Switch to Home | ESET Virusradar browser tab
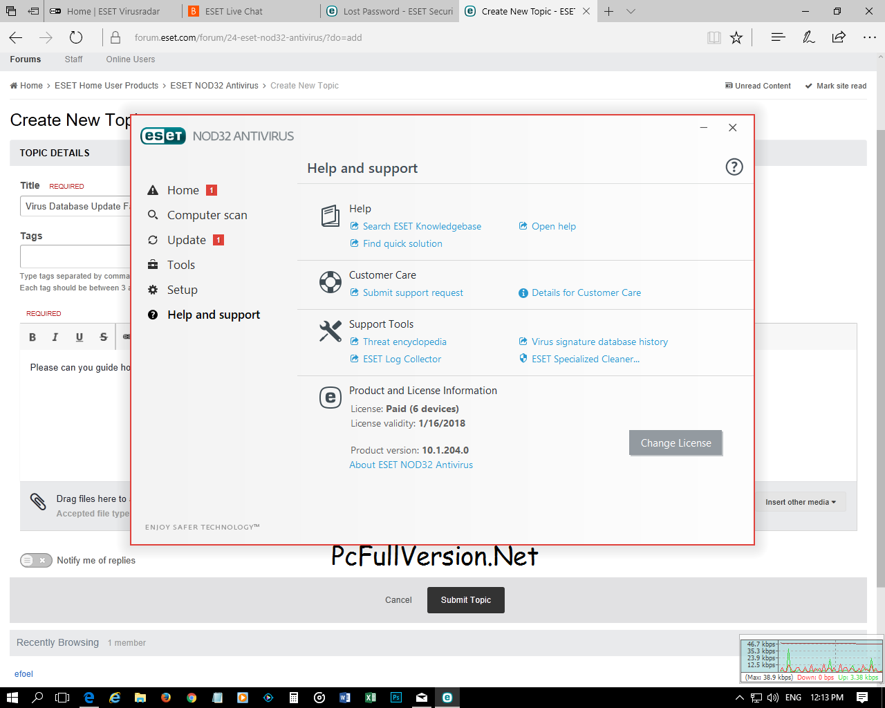The height and width of the screenshot is (708, 885). point(112,11)
